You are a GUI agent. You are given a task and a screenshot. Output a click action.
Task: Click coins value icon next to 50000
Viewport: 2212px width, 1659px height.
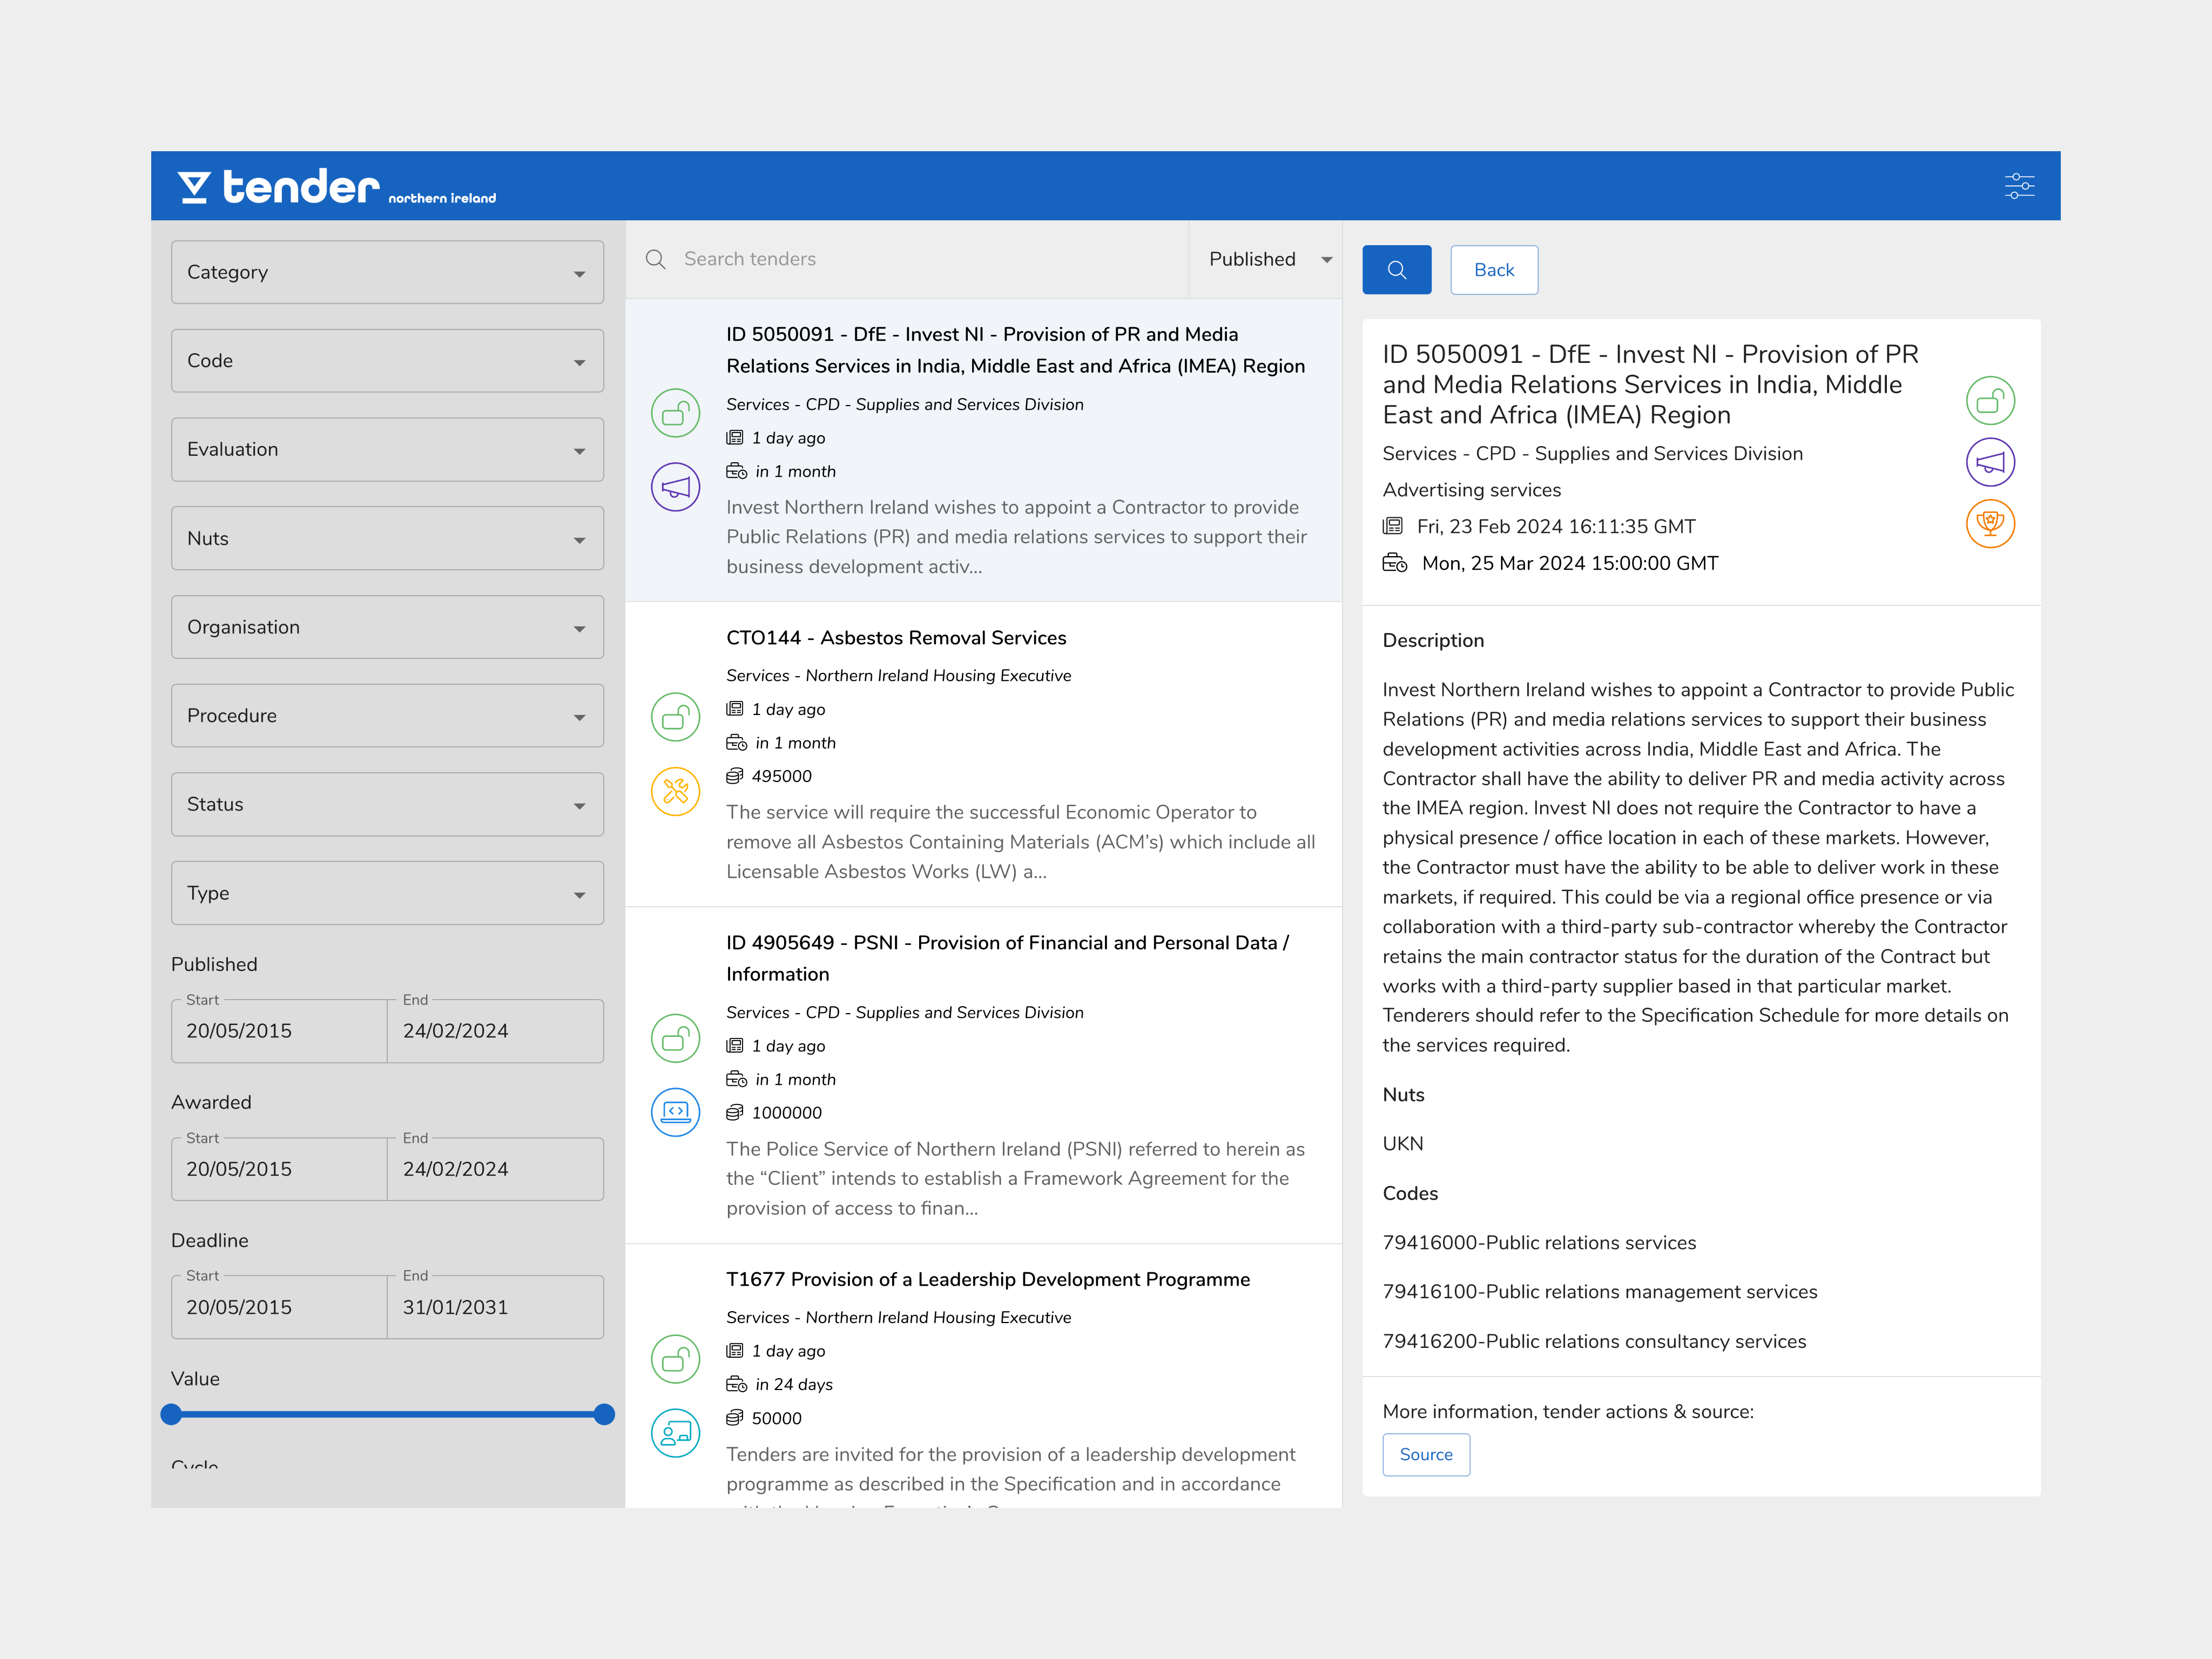coord(734,1418)
